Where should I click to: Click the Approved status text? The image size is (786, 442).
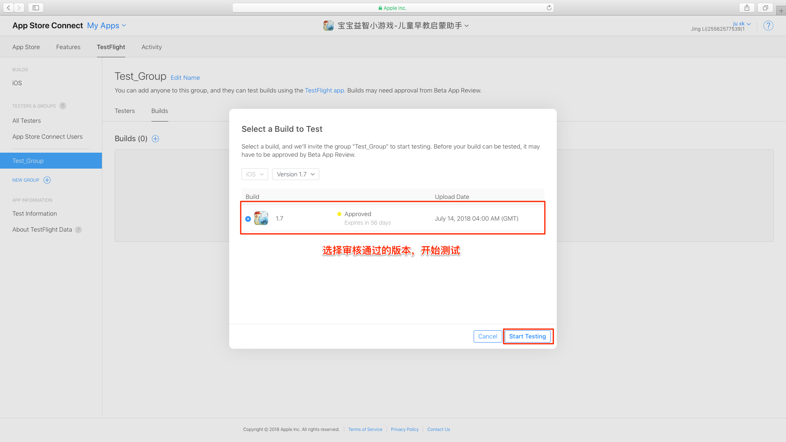(358, 214)
